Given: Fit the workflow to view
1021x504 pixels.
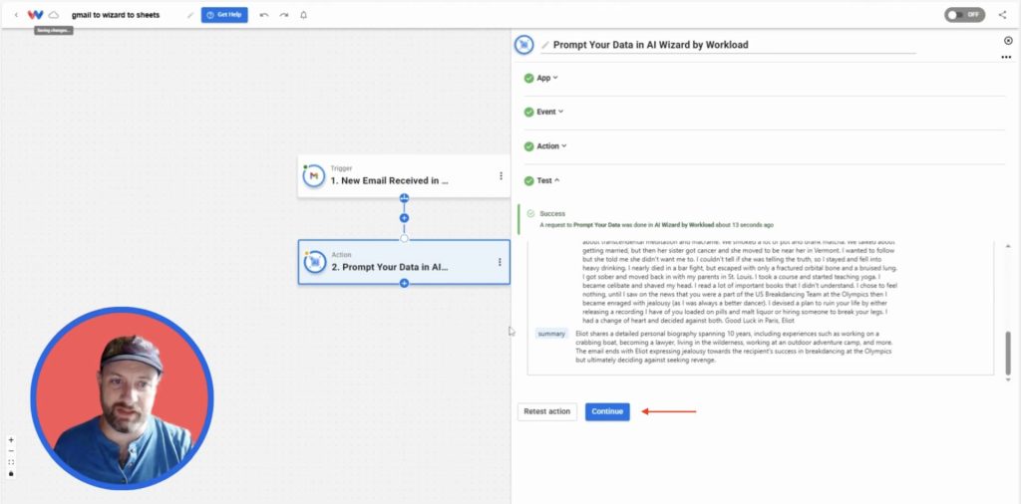Looking at the screenshot, I should point(11,462).
